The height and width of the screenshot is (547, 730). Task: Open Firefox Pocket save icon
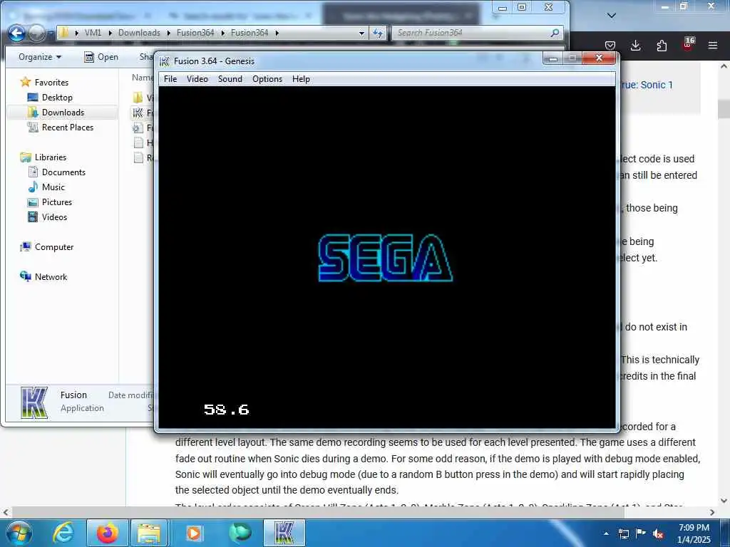pos(610,46)
